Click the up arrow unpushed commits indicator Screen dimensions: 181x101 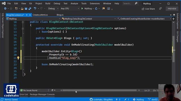pos(118,100)
